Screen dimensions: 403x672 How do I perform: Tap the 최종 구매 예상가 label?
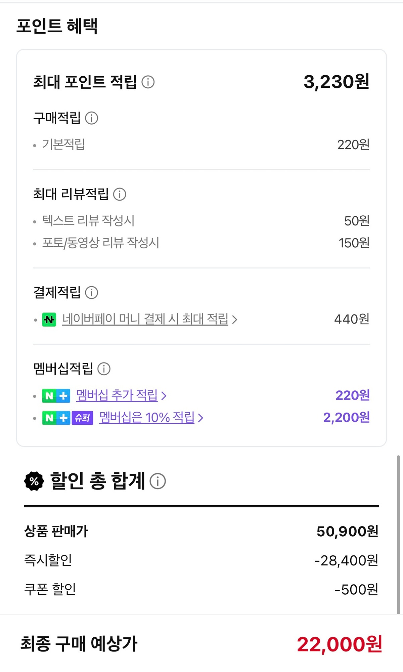tap(79, 644)
